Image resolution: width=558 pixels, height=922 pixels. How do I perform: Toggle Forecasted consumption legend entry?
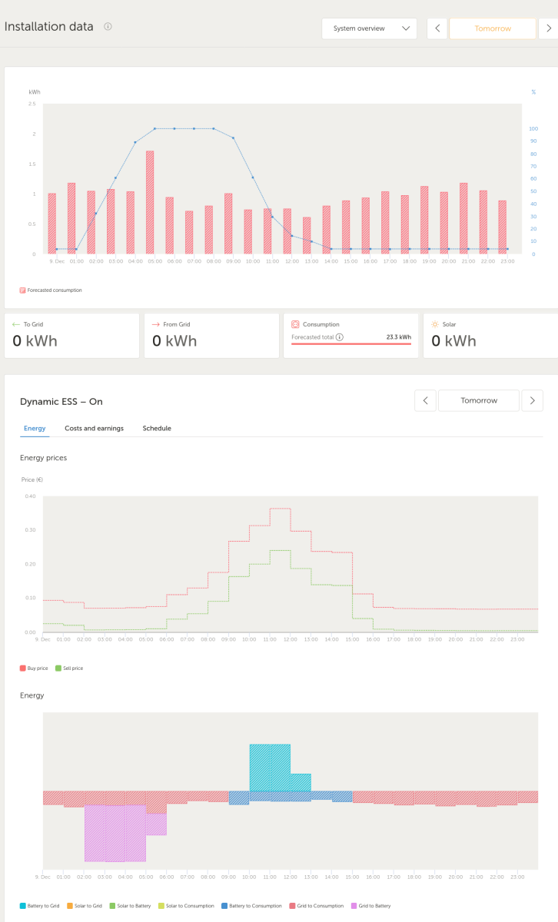[x=51, y=290]
